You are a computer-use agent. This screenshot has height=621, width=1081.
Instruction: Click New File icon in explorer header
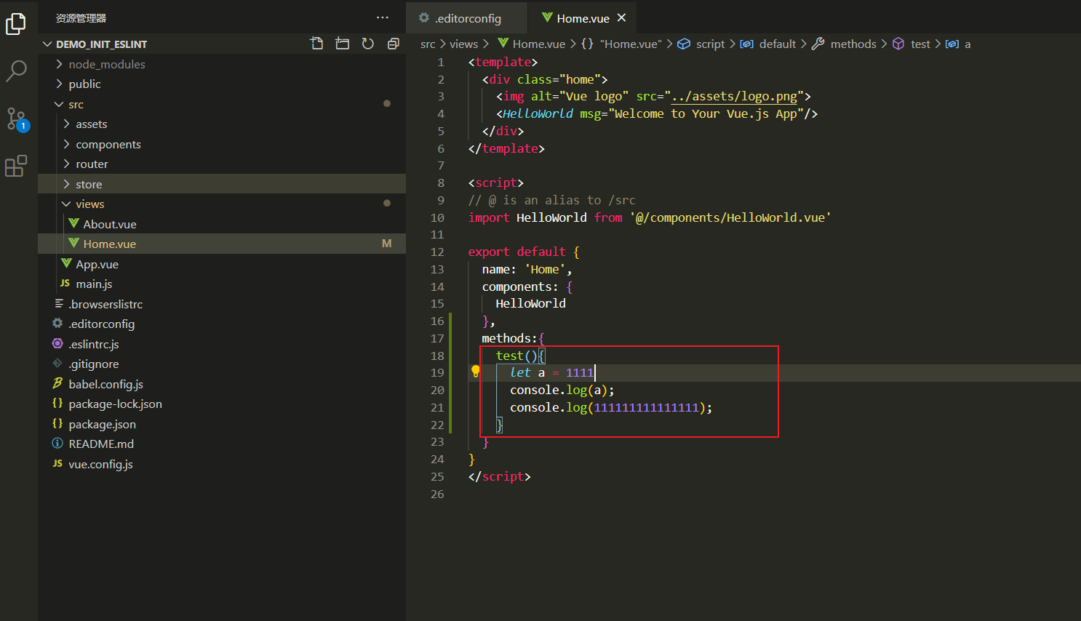(x=316, y=44)
